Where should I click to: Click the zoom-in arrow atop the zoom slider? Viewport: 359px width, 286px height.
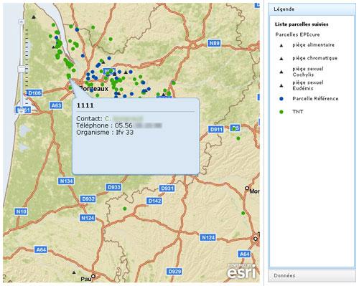click(x=22, y=22)
